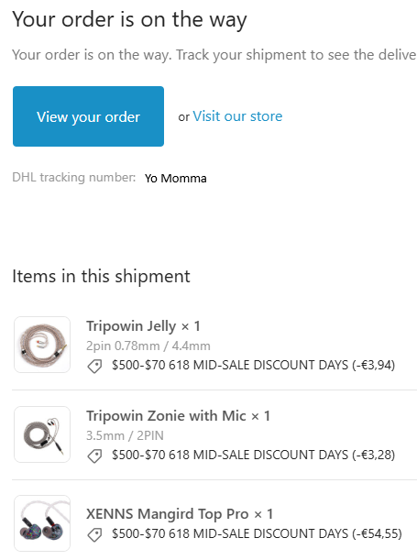Click the XENNS Mangird Top Pro thumbnail
The height and width of the screenshot is (560, 417).
42,523
